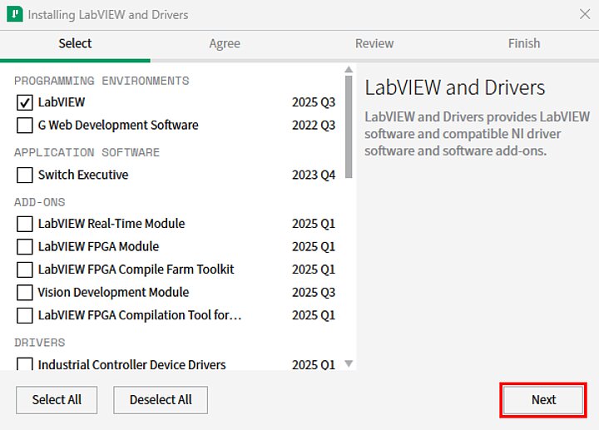Image resolution: width=599 pixels, height=430 pixels.
Task: Click 2025 Q3 version of Vision Development Module
Action: [x=314, y=293]
